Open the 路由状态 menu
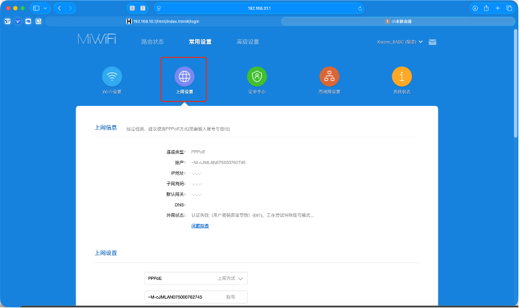Viewport: 519px width, 308px height. [152, 42]
